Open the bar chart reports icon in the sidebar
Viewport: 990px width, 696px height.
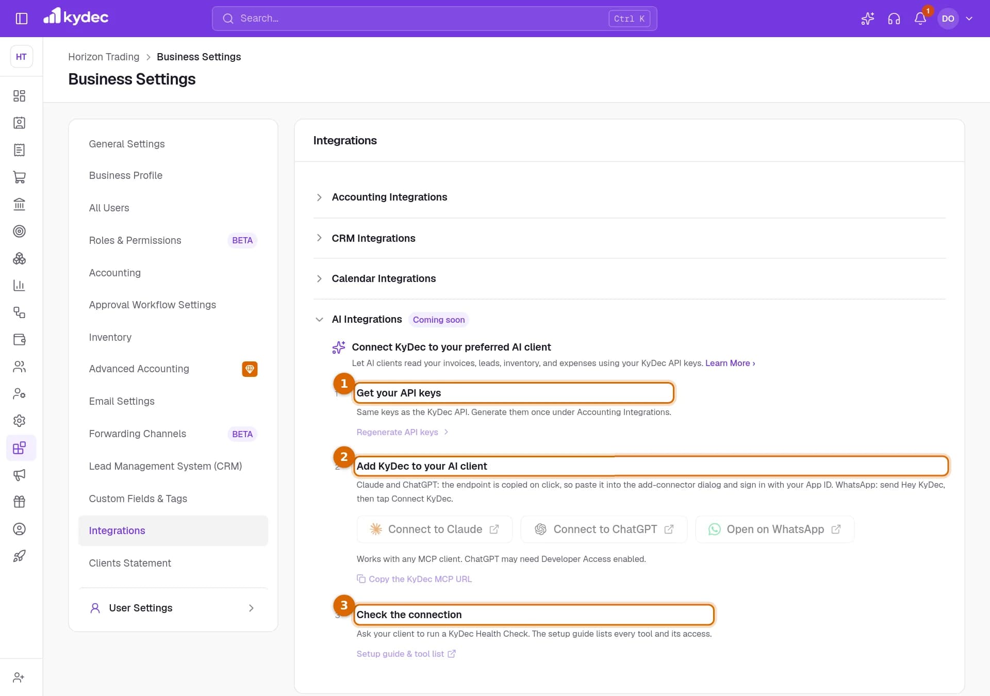19,285
